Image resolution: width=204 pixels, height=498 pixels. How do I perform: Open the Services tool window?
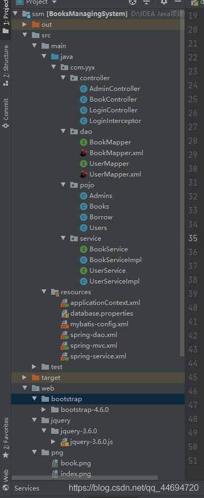(x=27, y=488)
